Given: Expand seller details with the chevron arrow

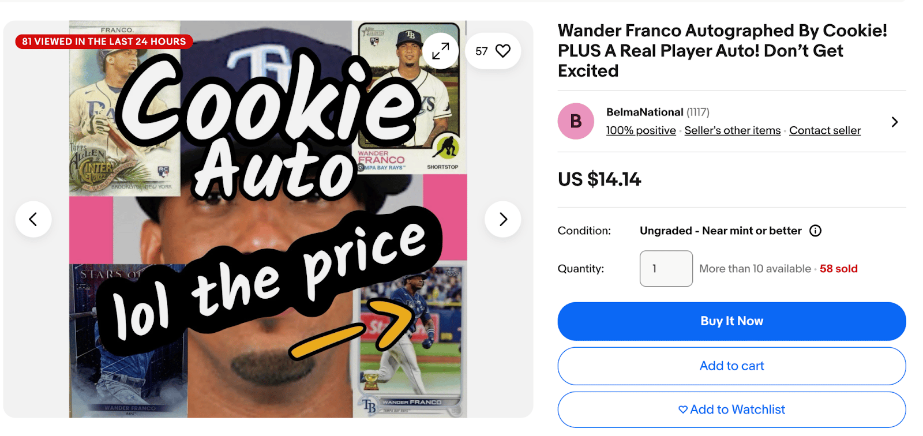Looking at the screenshot, I should pyautogui.click(x=895, y=122).
